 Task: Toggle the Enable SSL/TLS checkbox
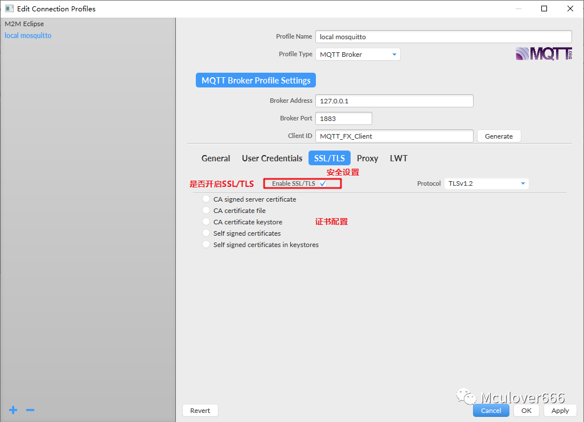[323, 183]
